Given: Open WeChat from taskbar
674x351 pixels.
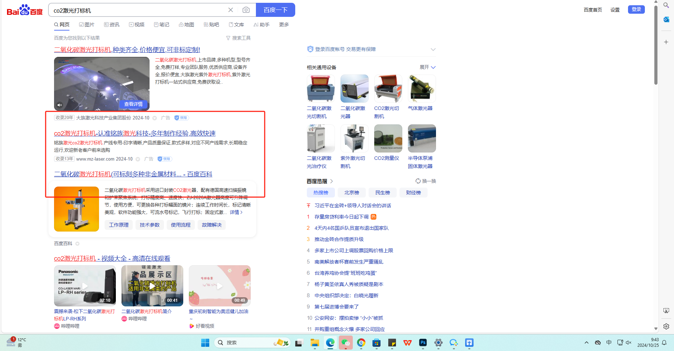Looking at the screenshot, I should point(345,343).
